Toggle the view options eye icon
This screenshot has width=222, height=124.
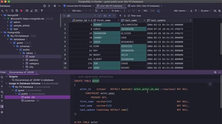click(215, 11)
